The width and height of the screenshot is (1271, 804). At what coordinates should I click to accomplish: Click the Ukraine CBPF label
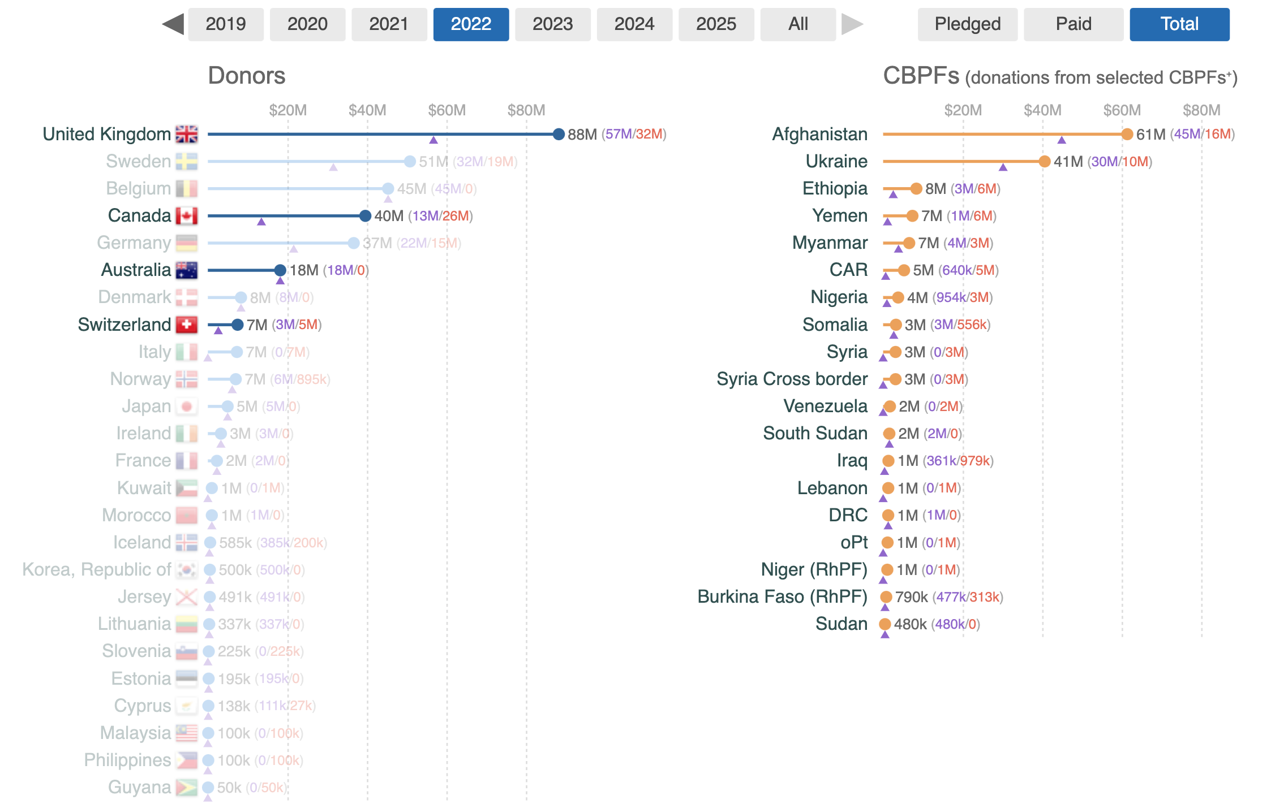coord(836,161)
